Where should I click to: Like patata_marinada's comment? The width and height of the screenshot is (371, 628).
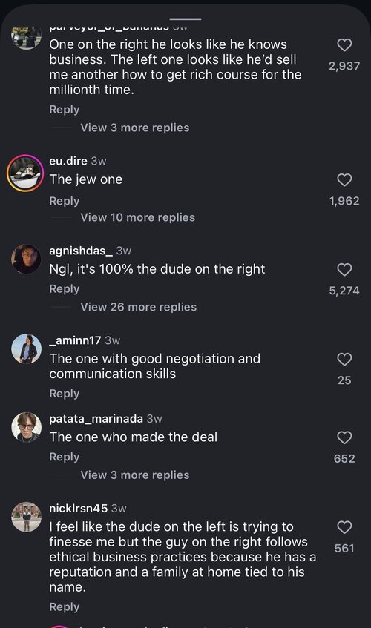[x=344, y=437]
